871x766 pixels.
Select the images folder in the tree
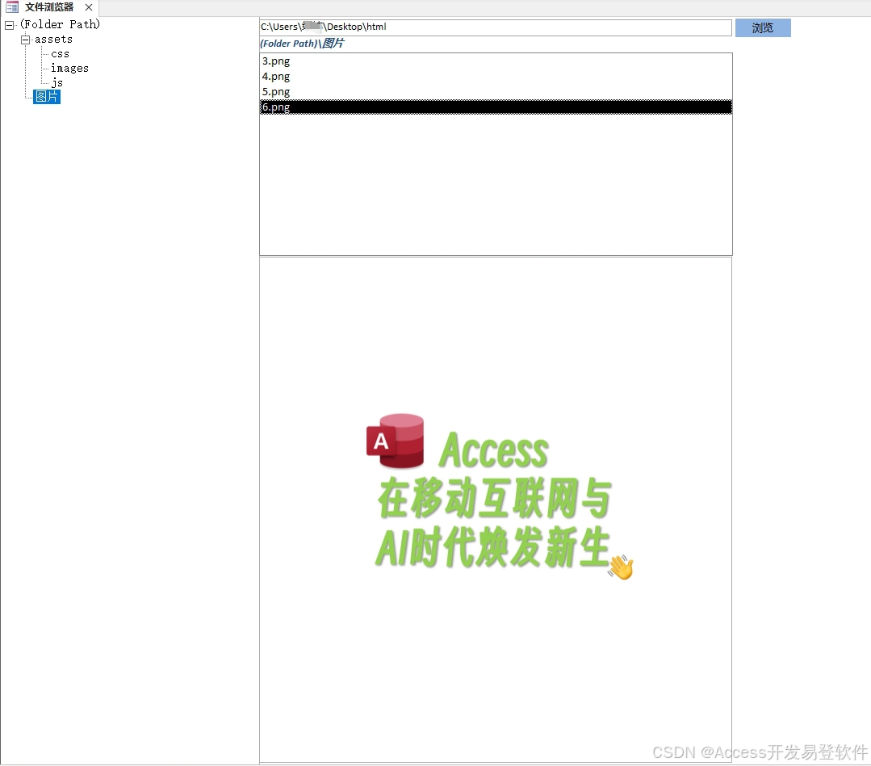click(69, 69)
